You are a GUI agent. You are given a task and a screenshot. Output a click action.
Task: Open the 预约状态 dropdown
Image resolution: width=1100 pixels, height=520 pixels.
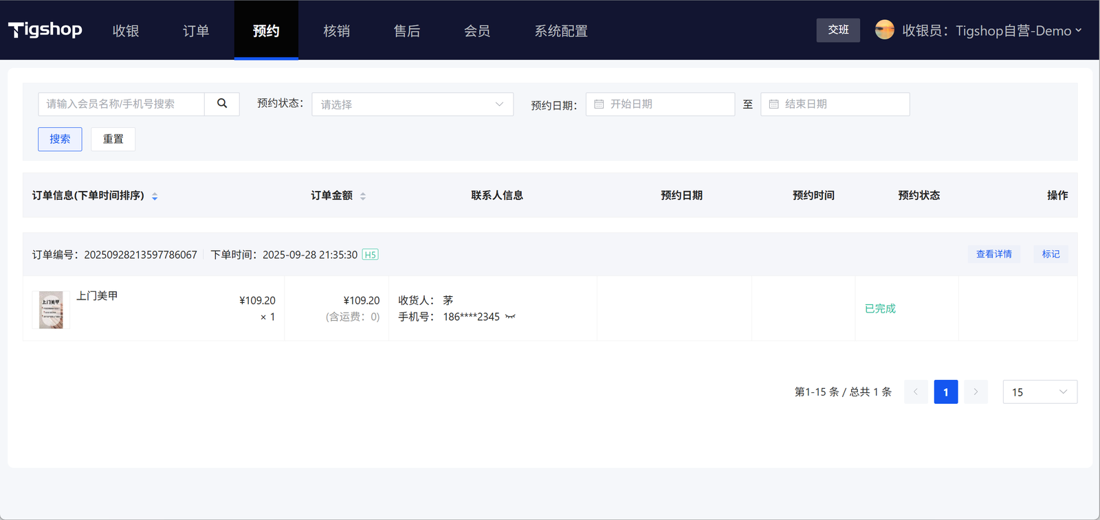(x=412, y=104)
